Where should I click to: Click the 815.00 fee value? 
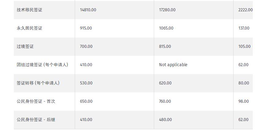(165, 46)
